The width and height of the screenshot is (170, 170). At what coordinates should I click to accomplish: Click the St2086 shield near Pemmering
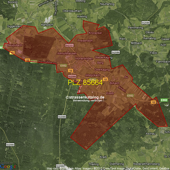pyautogui.click(x=146, y=23)
